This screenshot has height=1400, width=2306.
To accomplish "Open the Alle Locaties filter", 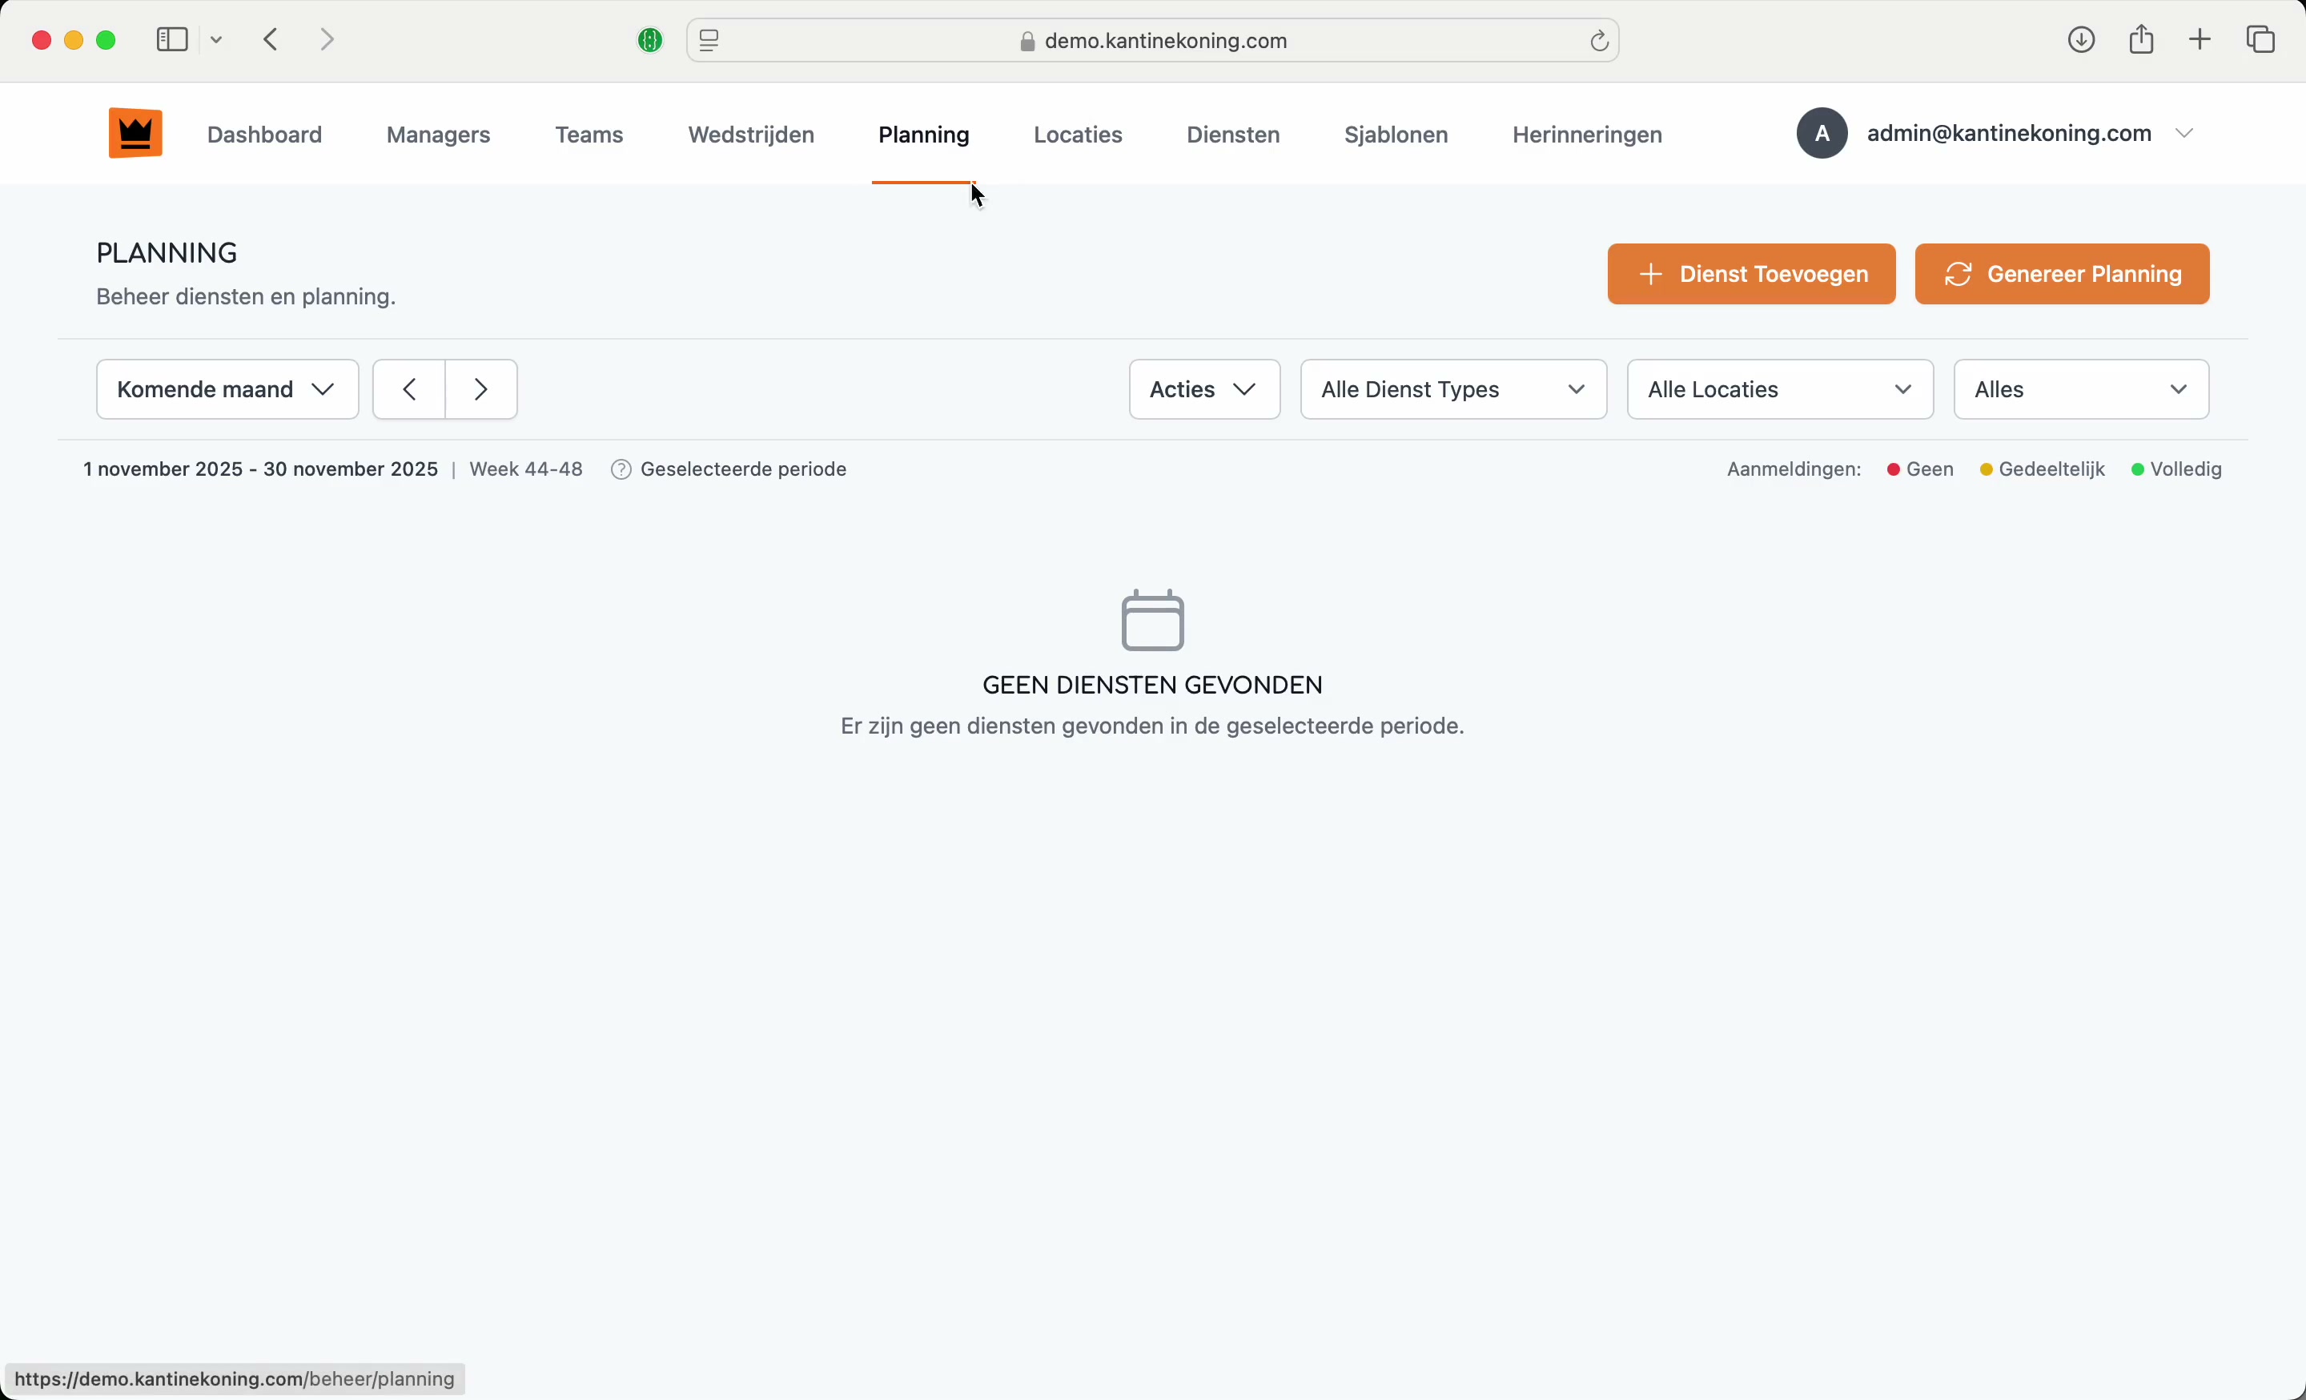I will click(1779, 389).
